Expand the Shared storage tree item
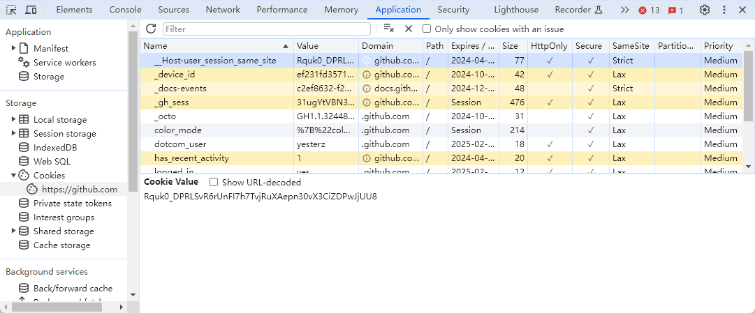Screen dimensions: 755x313 pyautogui.click(x=13, y=231)
